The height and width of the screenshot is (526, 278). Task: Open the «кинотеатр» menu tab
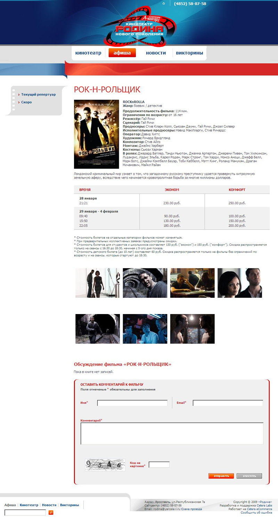[x=88, y=53]
